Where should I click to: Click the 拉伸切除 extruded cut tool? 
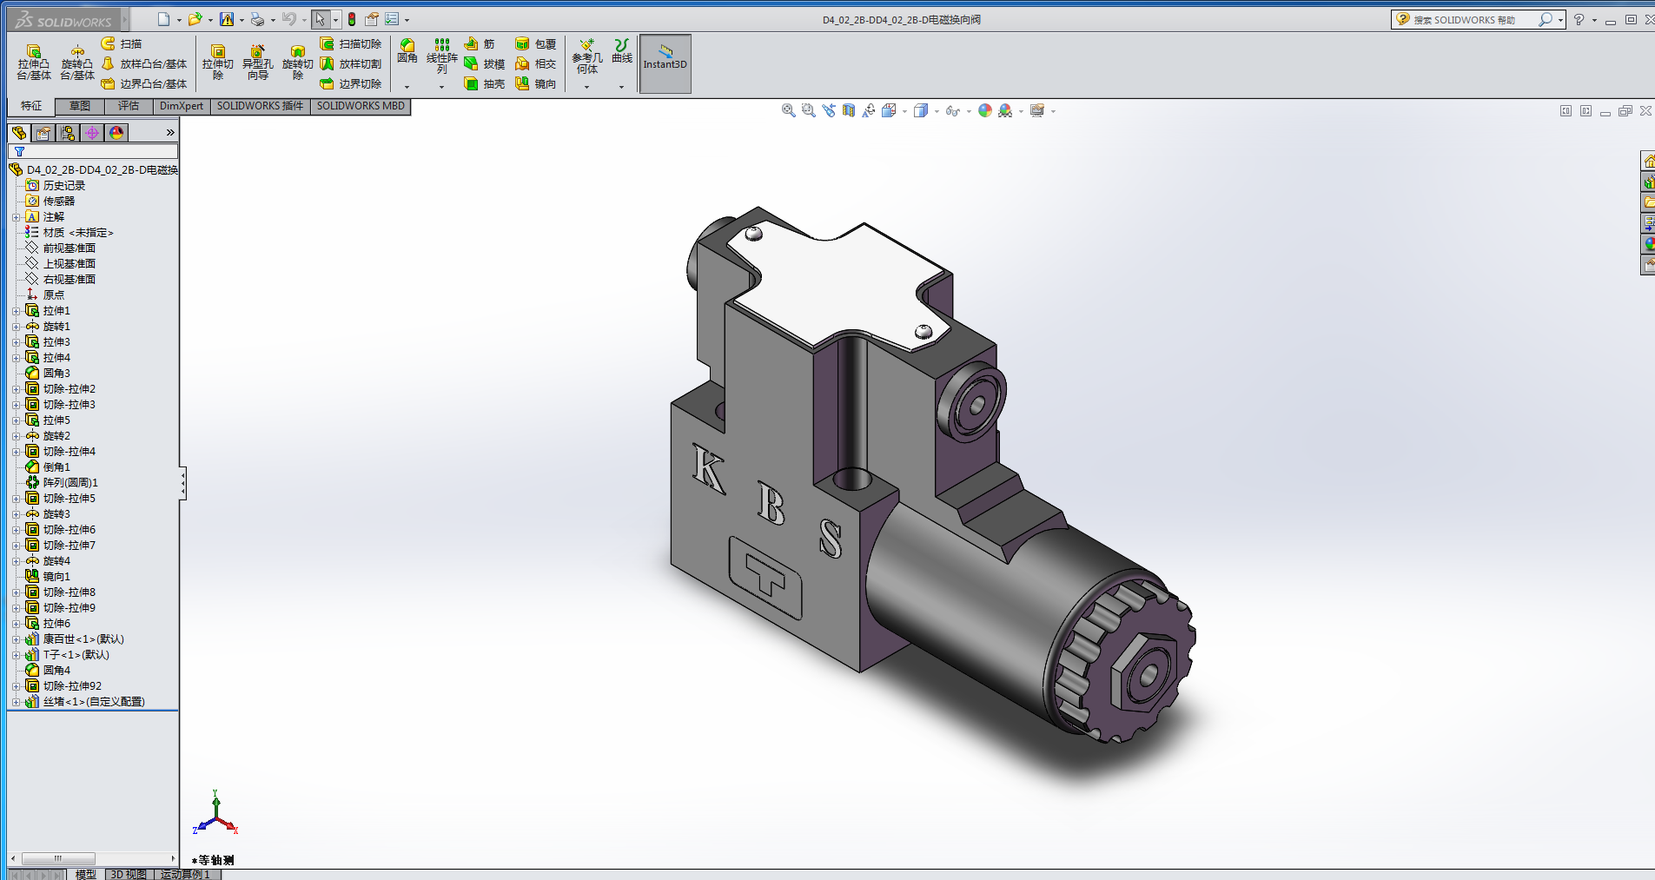tap(217, 63)
